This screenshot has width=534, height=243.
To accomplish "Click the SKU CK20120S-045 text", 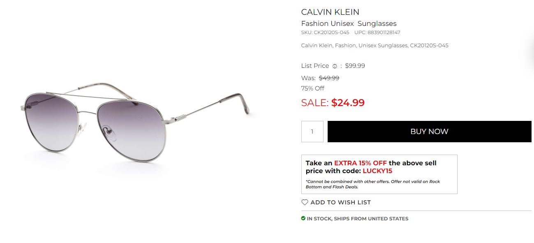I will tap(325, 32).
